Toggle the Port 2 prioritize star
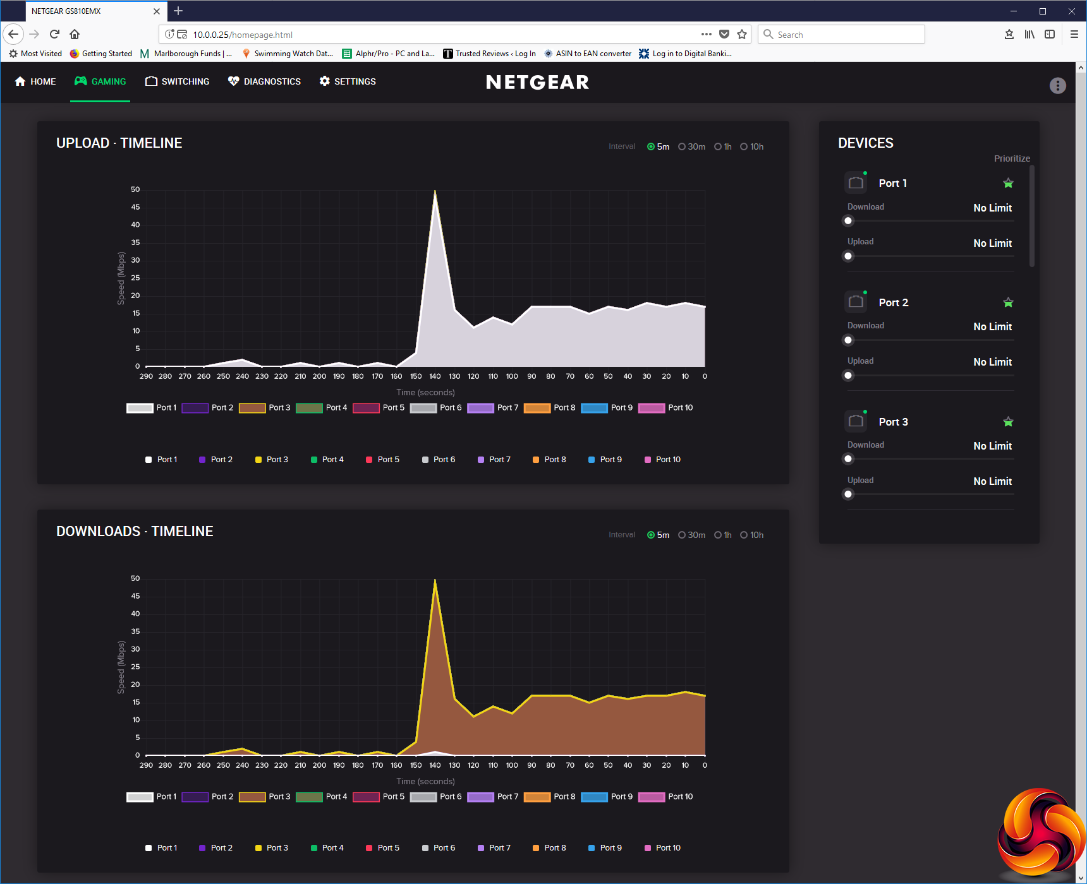 1008,302
